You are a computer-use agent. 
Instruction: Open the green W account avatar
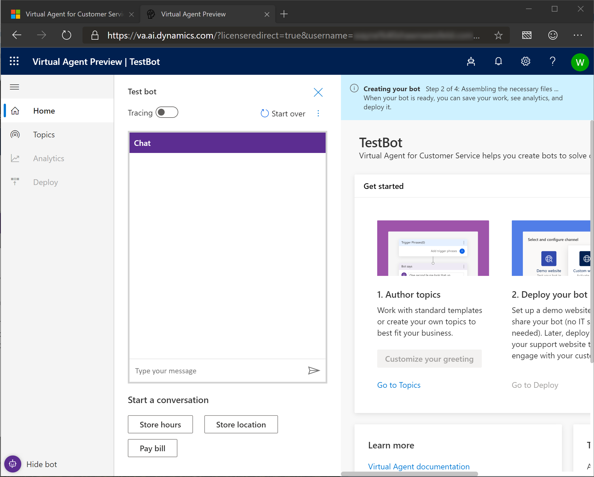(580, 62)
